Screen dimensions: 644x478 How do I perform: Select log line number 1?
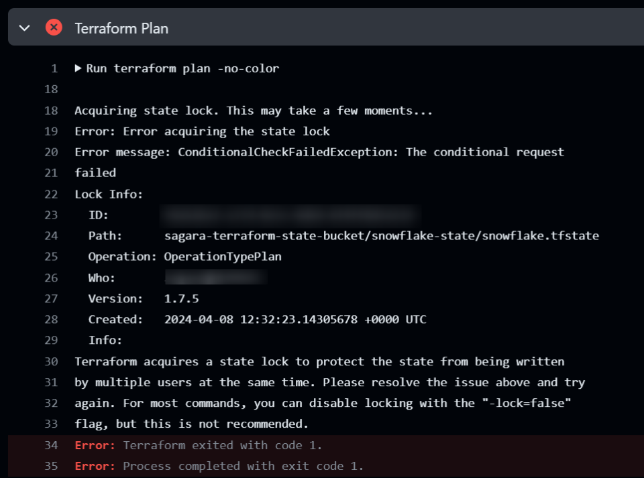54,68
